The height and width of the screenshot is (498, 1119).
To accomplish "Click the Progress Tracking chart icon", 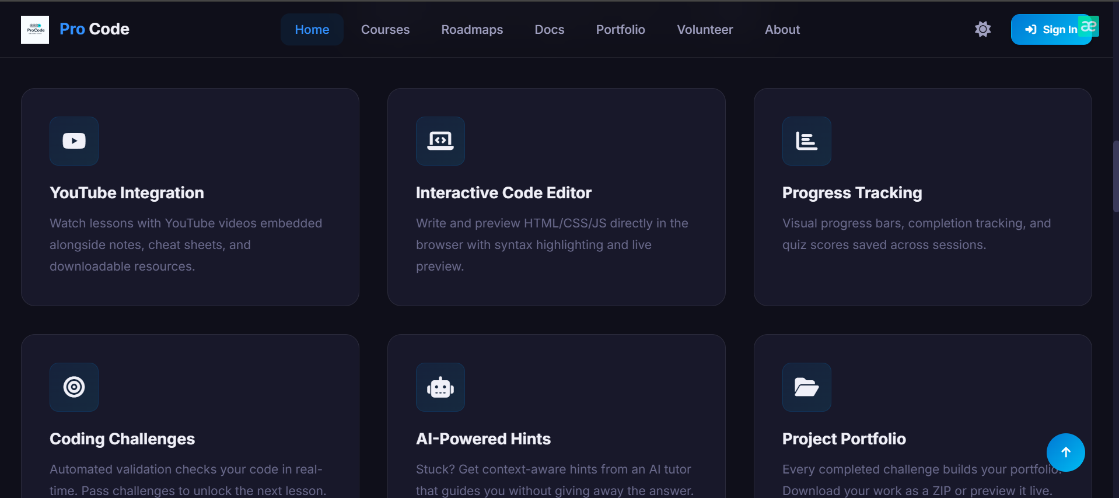I will coord(807,141).
